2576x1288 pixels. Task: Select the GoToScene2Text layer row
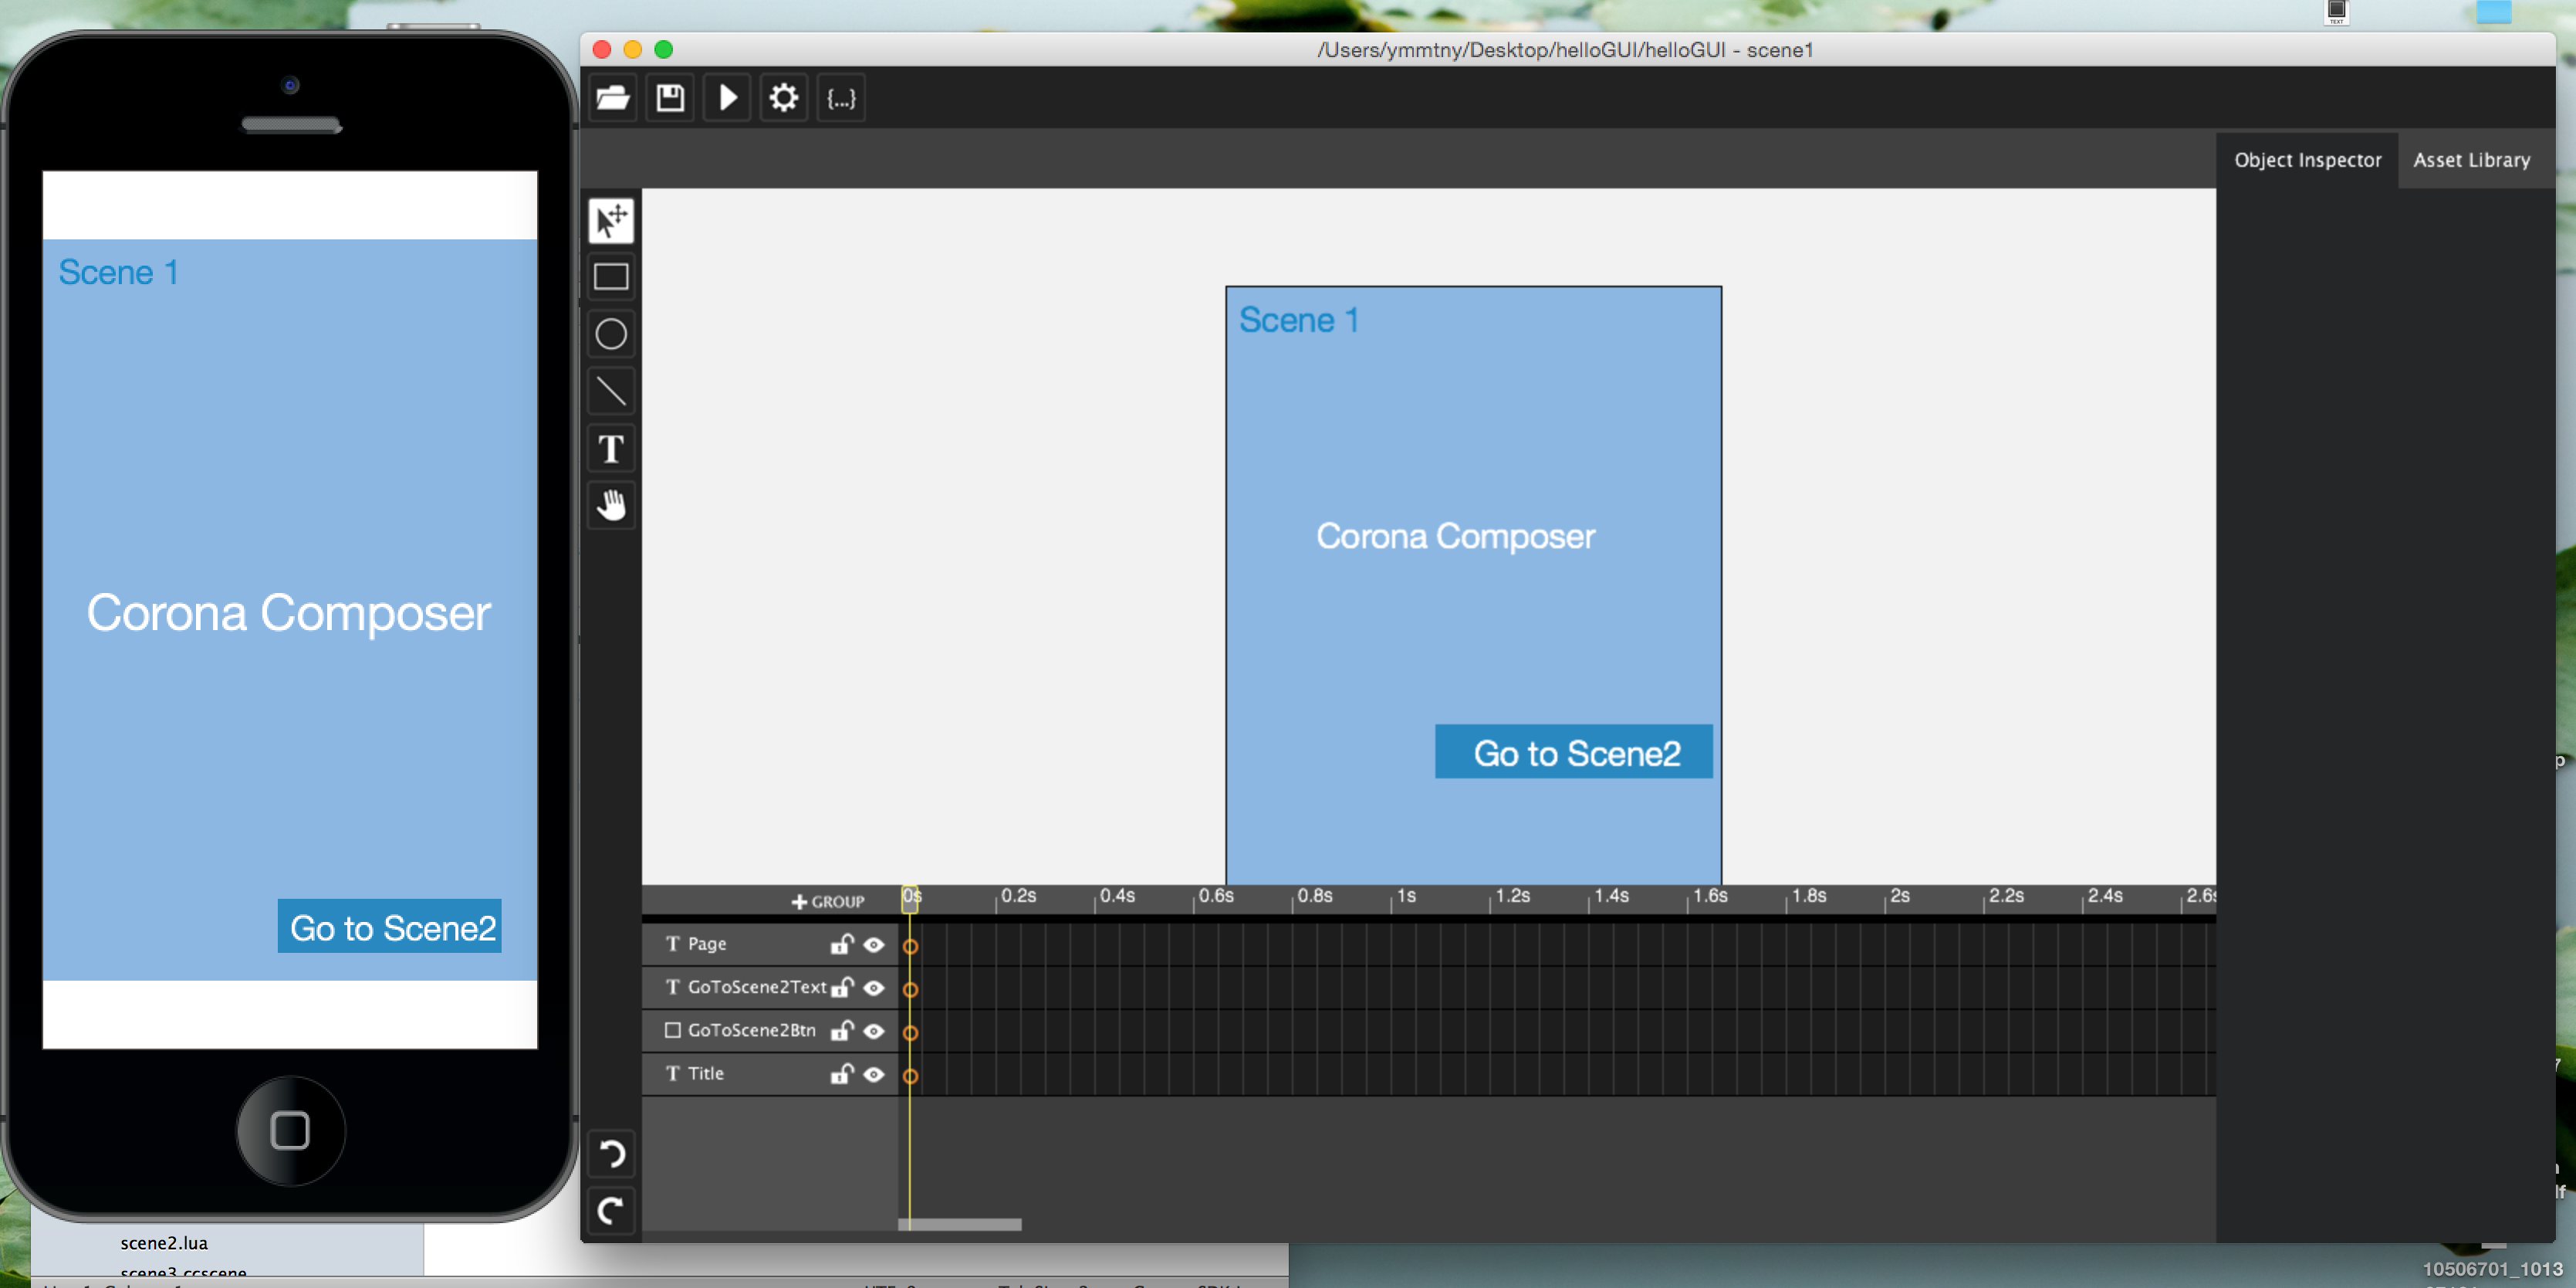coord(770,987)
